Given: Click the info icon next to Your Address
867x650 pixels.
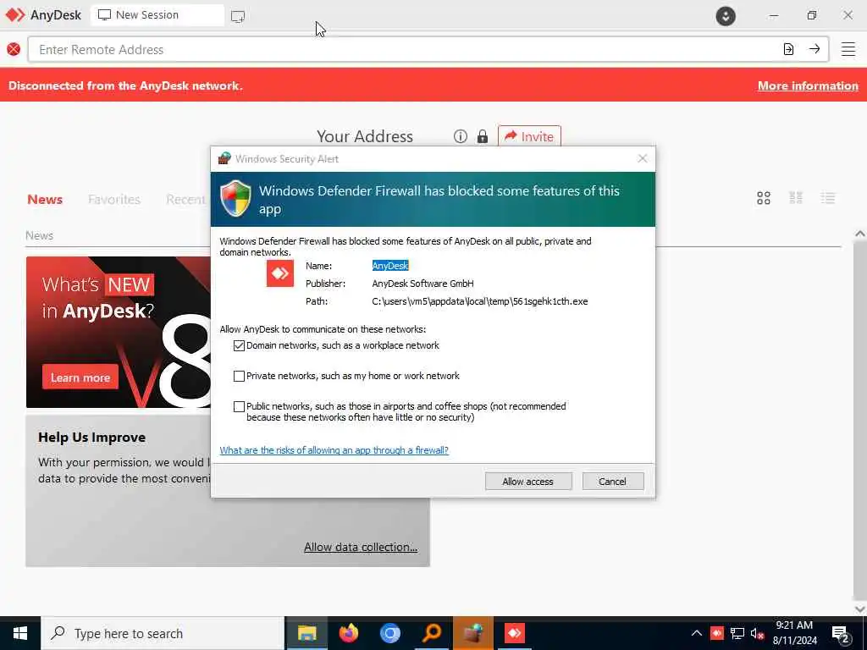Looking at the screenshot, I should coord(460,136).
